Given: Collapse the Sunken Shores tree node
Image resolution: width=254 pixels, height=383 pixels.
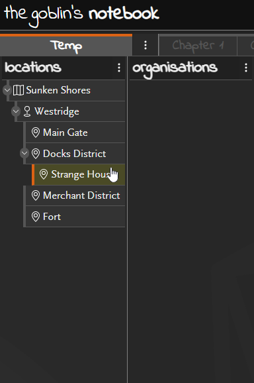Looking at the screenshot, I should (7, 90).
